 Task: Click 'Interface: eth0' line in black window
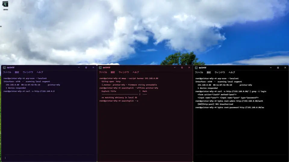[219, 82]
